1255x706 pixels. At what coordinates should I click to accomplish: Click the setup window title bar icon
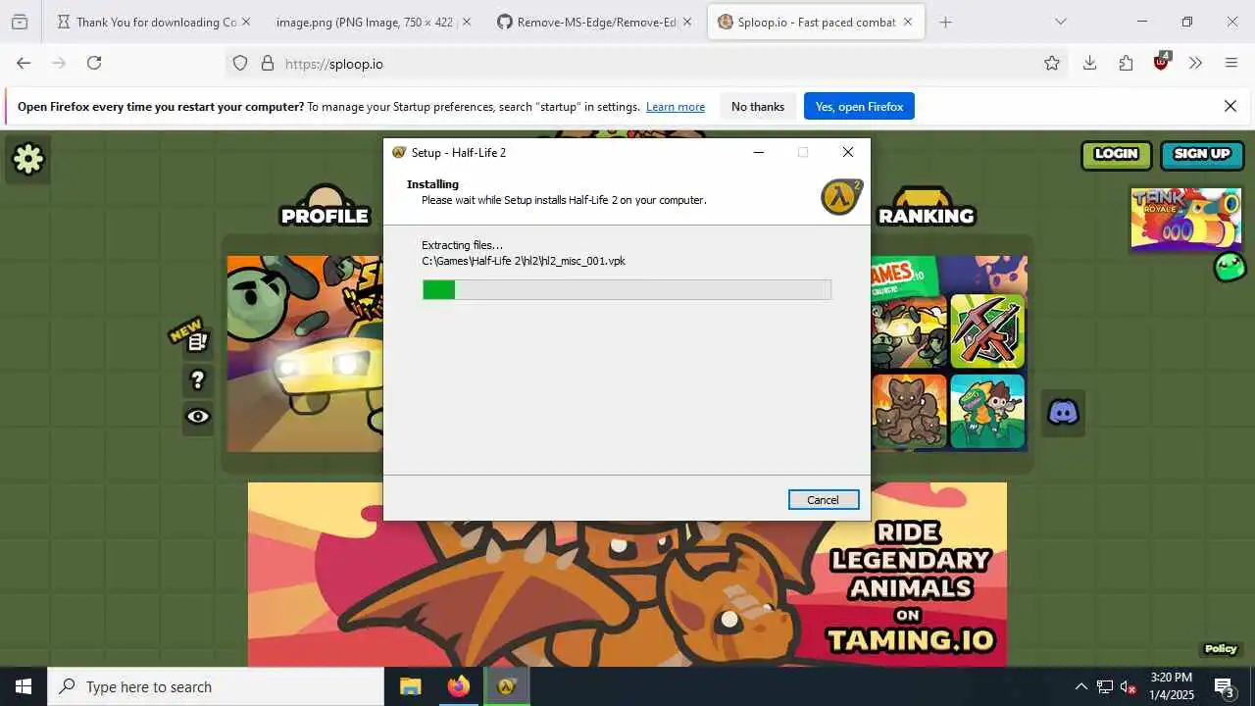pos(399,152)
